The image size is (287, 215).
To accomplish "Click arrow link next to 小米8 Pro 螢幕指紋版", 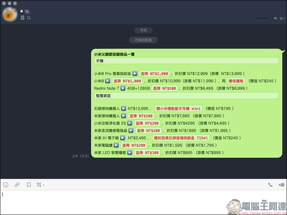I will 135,73.
